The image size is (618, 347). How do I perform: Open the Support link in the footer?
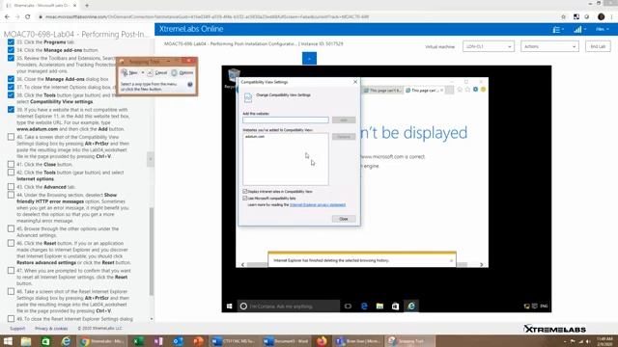[17, 329]
